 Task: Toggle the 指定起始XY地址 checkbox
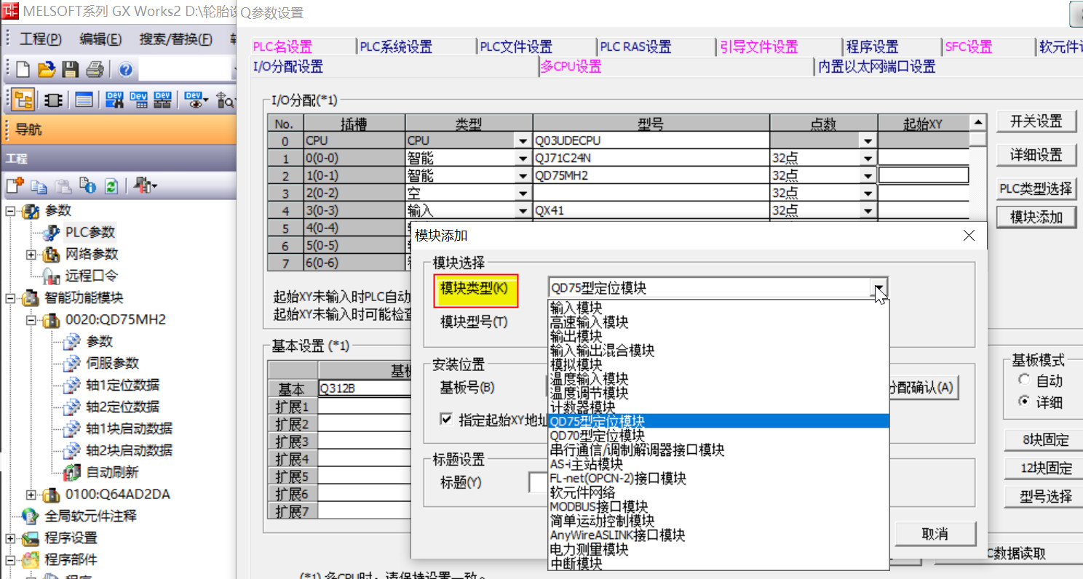coord(446,420)
